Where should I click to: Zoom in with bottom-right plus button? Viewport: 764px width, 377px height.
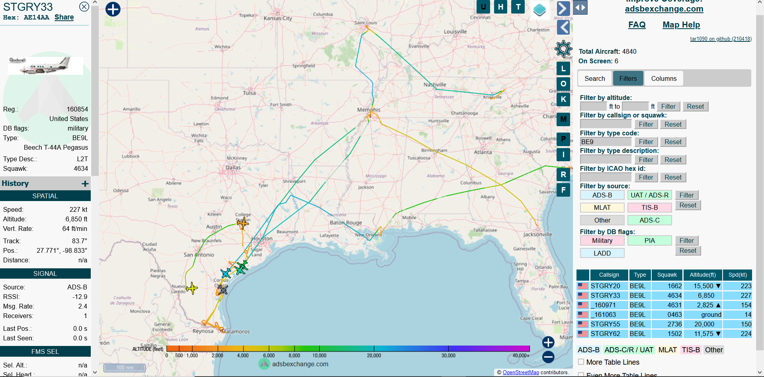(548, 342)
